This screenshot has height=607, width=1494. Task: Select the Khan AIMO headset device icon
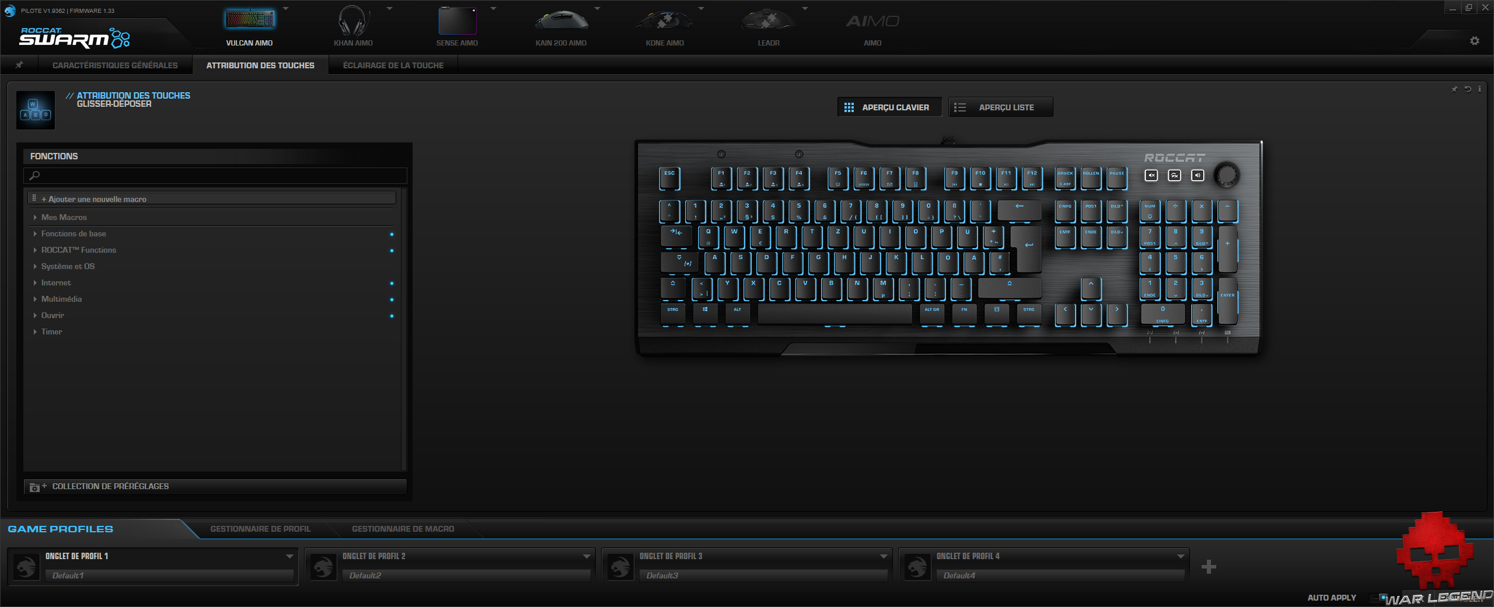pos(353,21)
